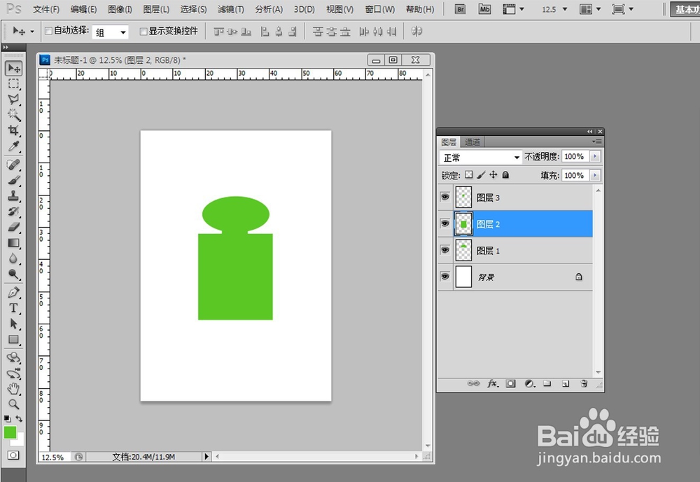Hide 图层 3 with its eye icon

click(x=445, y=197)
